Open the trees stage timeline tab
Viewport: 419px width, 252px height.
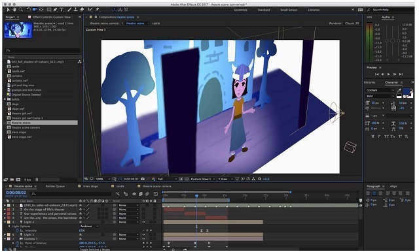90,186
